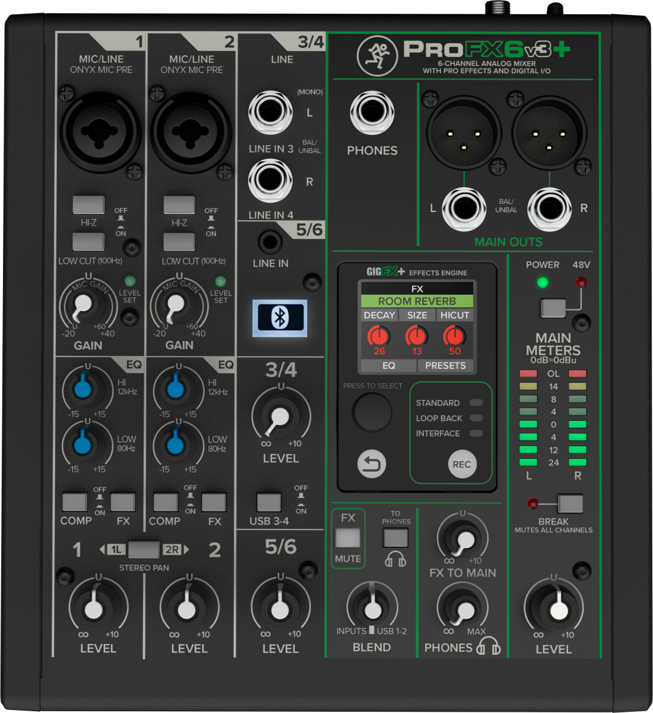Screen dimensions: 653x713
Task: Toggle channel 2 FX switch
Action: [214, 502]
